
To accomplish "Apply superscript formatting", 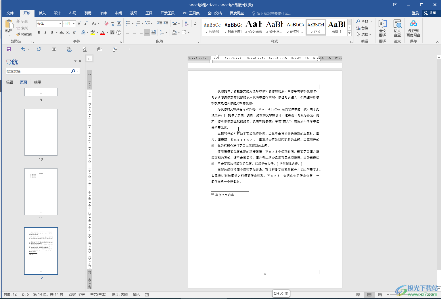I will (x=74, y=32).
